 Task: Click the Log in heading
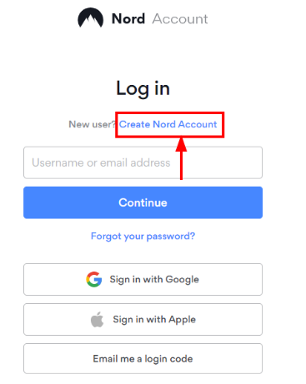[x=143, y=88]
